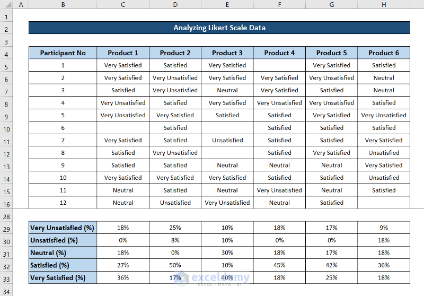
Task: Select column F header
Action: coord(279,5)
